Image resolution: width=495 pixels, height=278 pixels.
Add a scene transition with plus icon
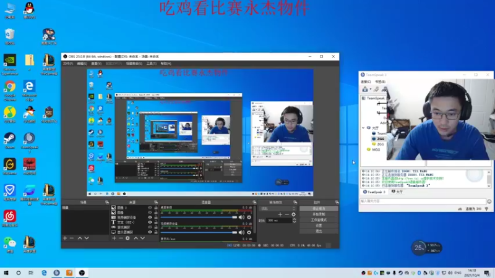pyautogui.click(x=280, y=214)
